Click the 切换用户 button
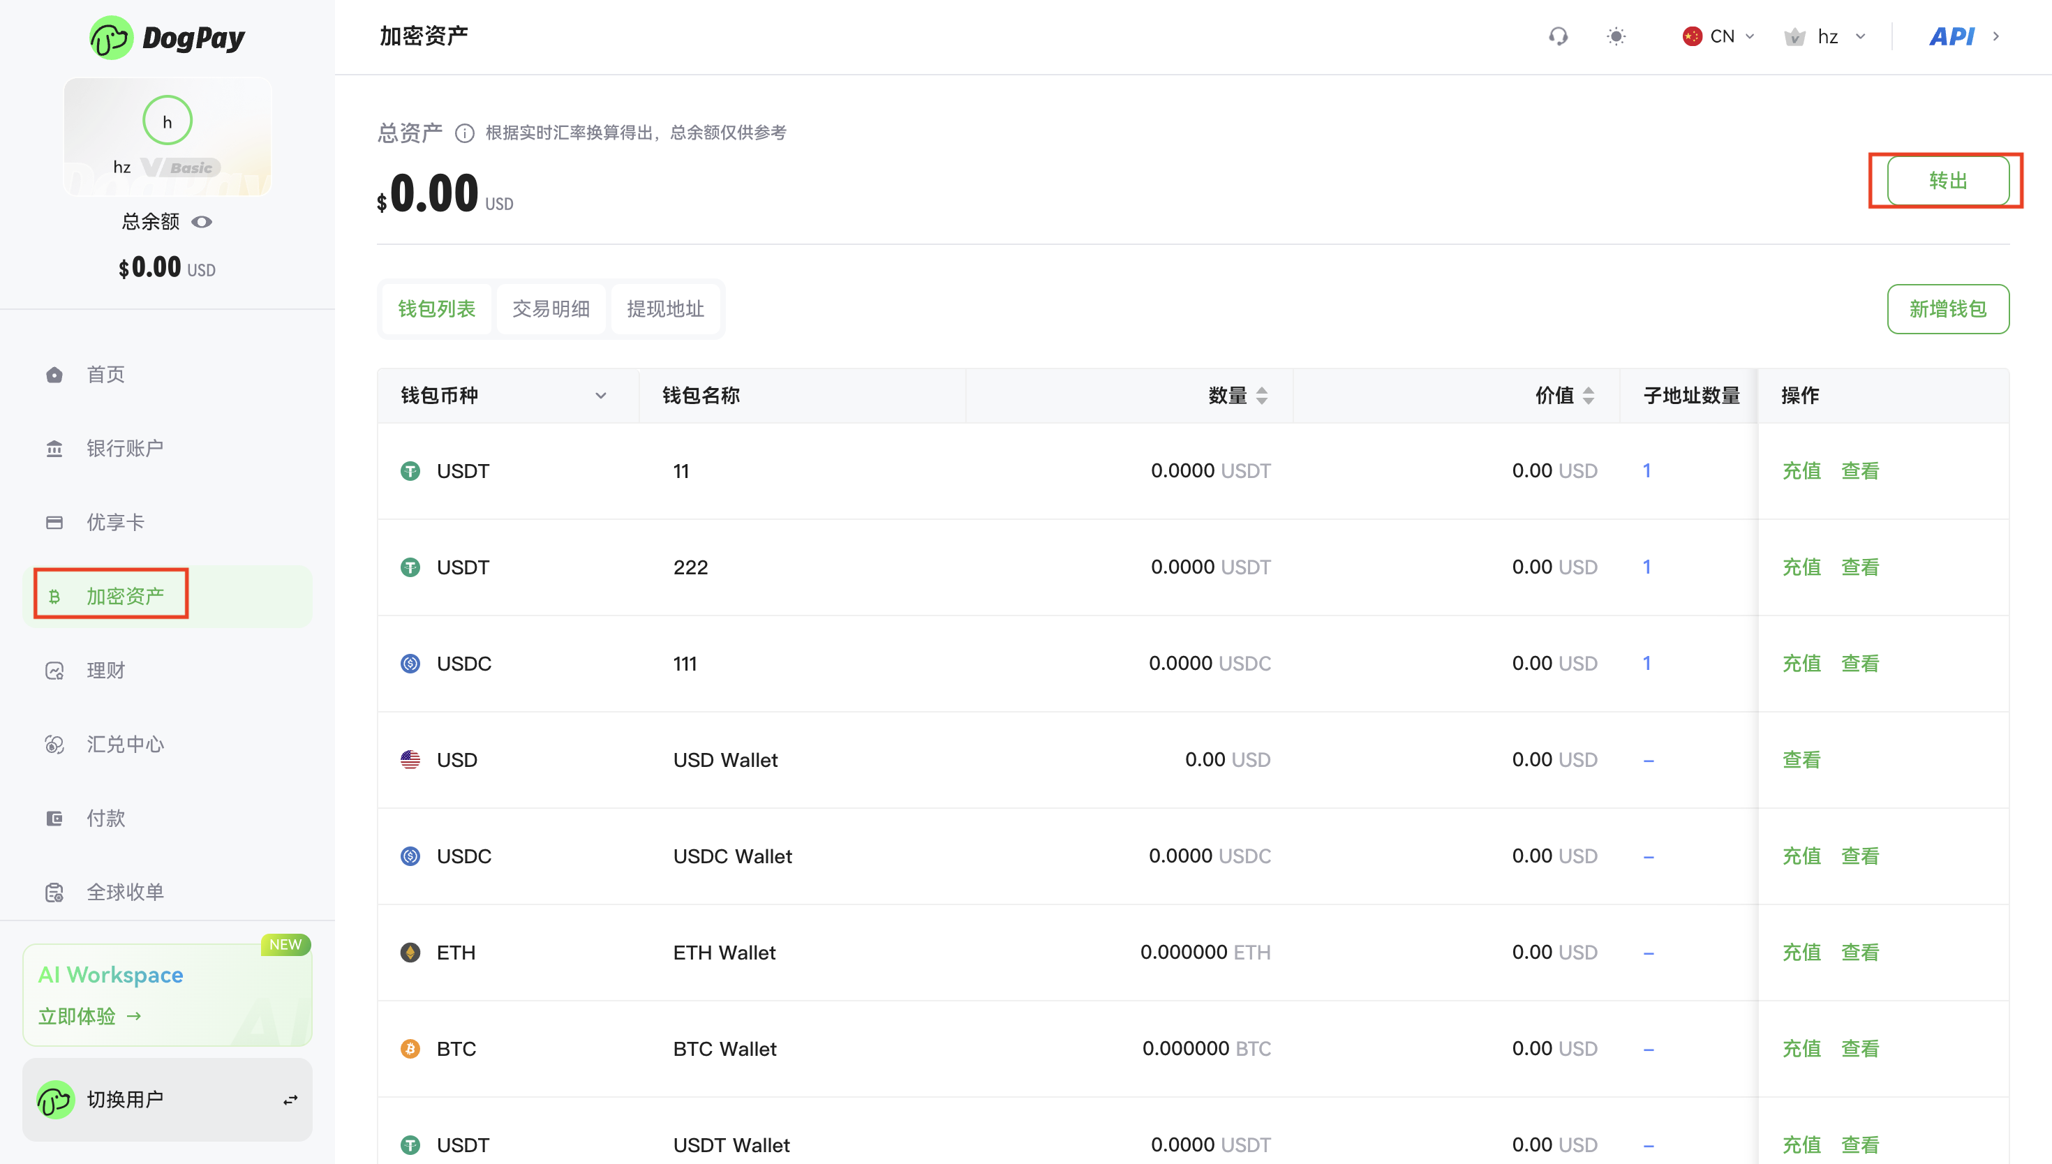2052x1164 pixels. [167, 1100]
